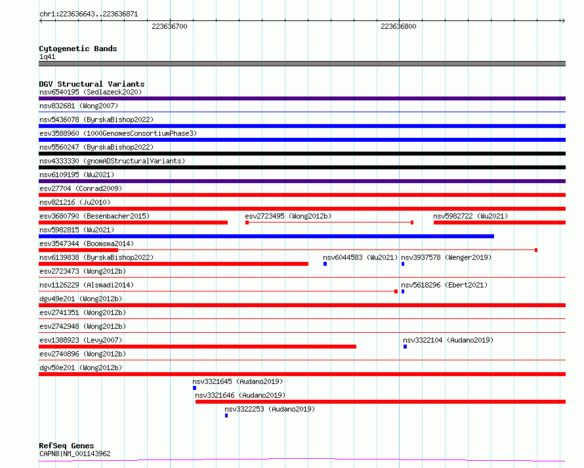This screenshot has height=468, width=584.
Task: Open esv3588960 (1000GenomesConsortiumPhase3) entry
Action: 118,133
